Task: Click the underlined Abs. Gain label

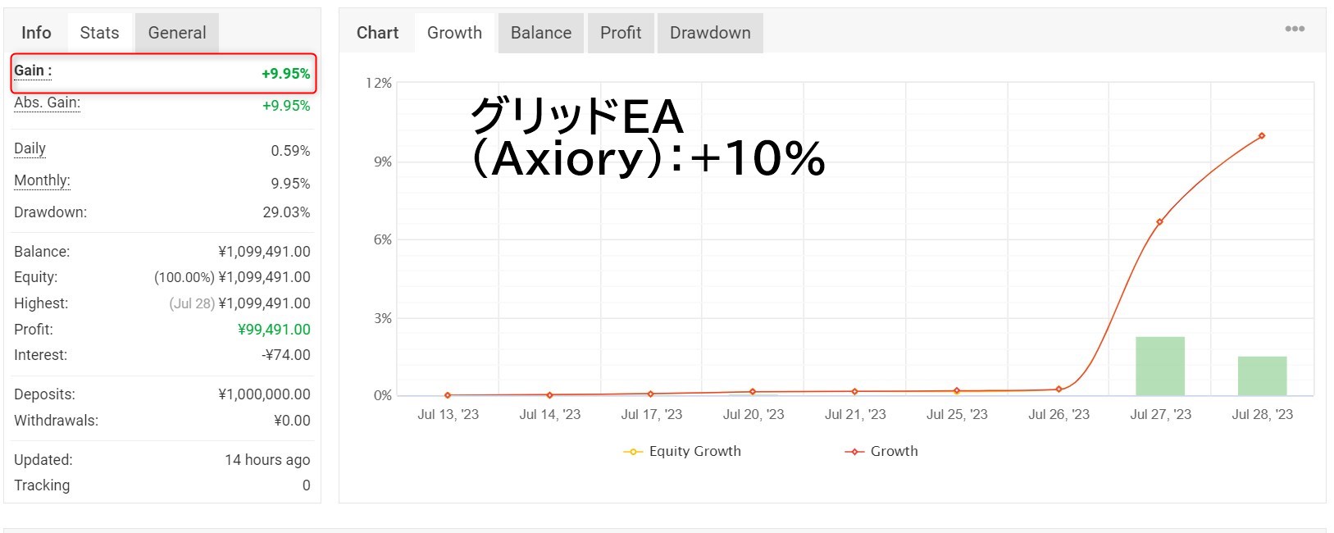Action: 47,102
